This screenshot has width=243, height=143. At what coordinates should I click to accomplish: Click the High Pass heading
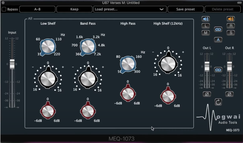128,23
